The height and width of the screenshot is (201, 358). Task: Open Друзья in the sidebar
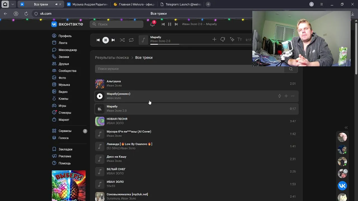60,64
